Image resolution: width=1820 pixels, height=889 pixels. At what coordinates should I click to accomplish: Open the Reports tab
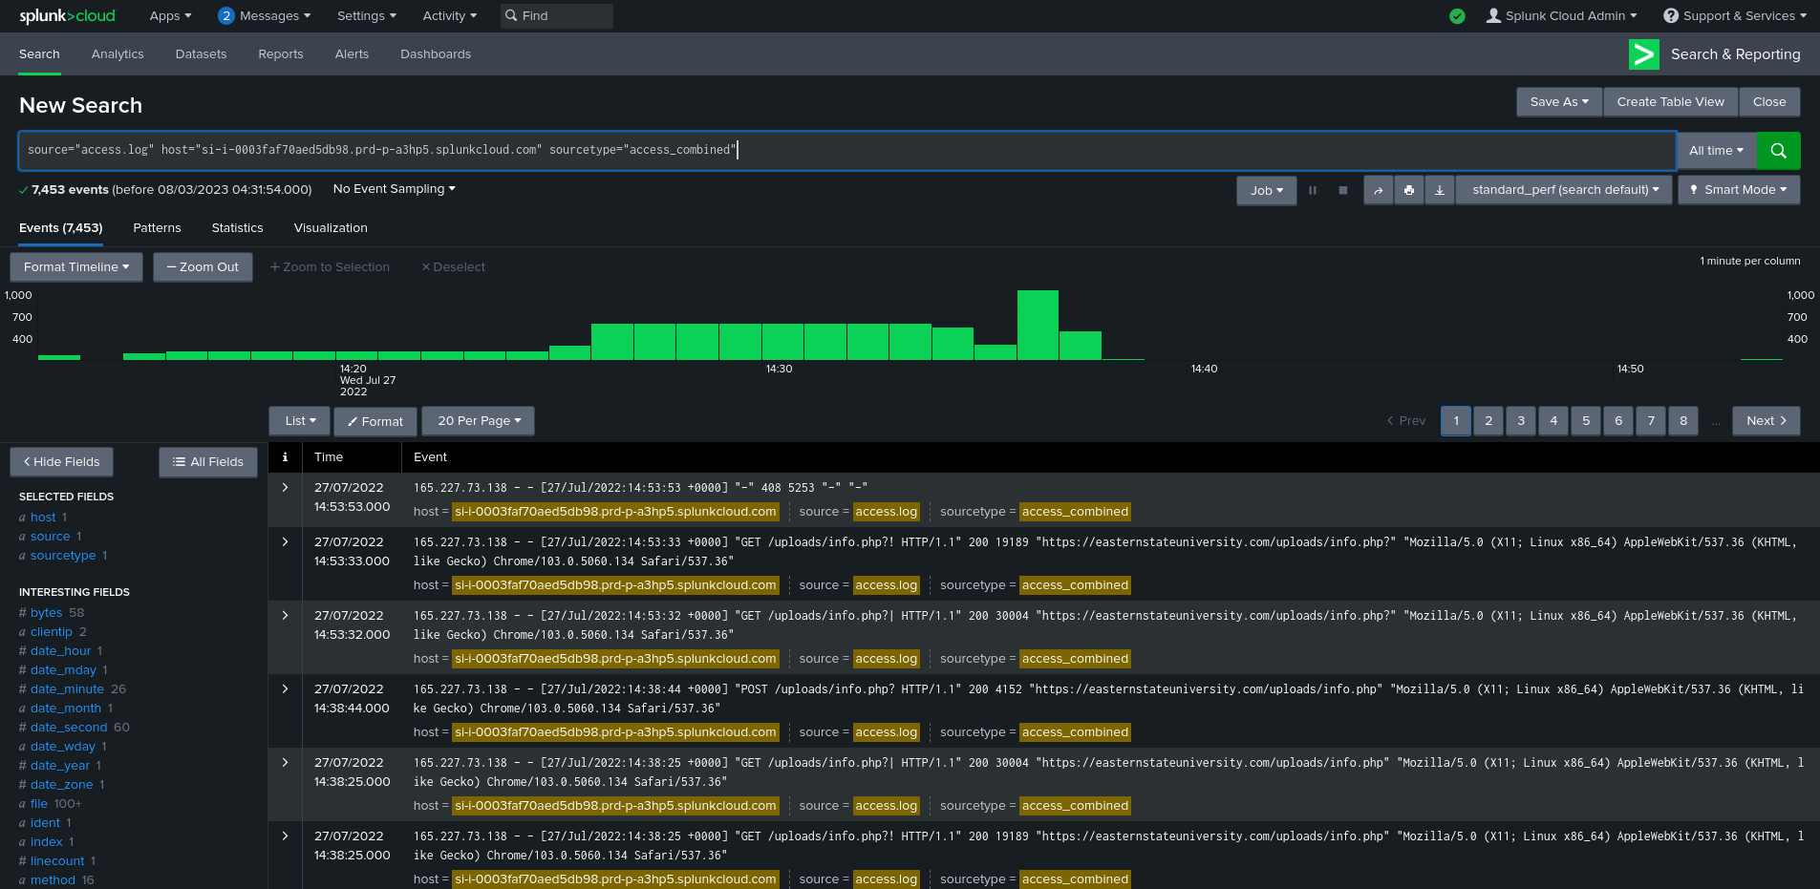click(281, 54)
